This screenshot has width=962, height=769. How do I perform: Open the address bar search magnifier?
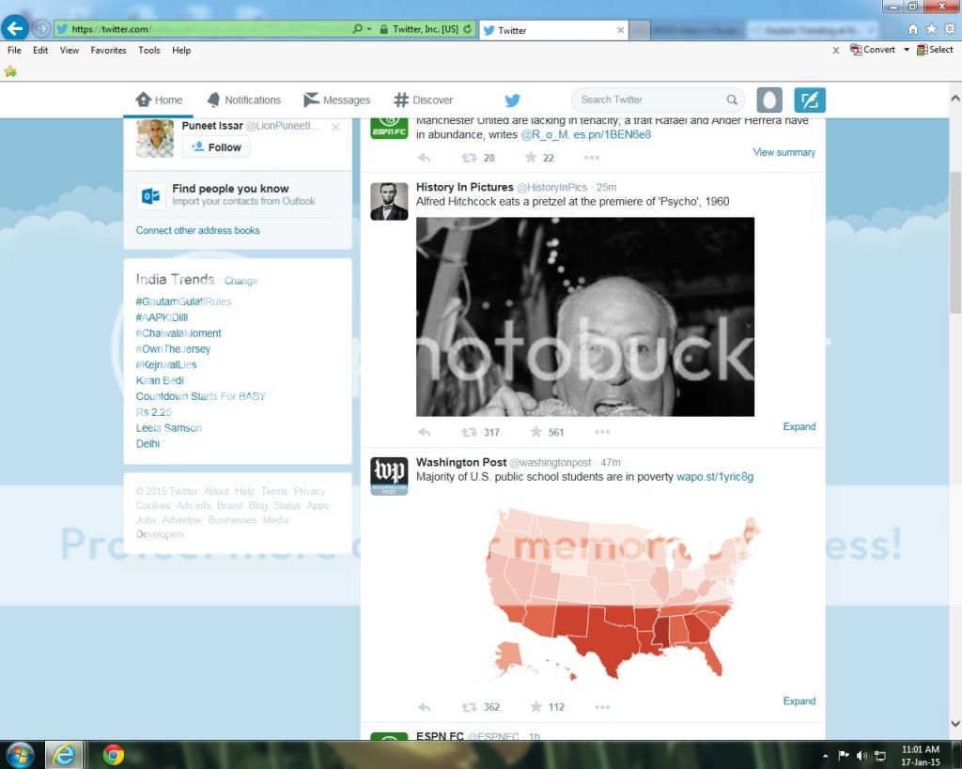[x=357, y=29]
